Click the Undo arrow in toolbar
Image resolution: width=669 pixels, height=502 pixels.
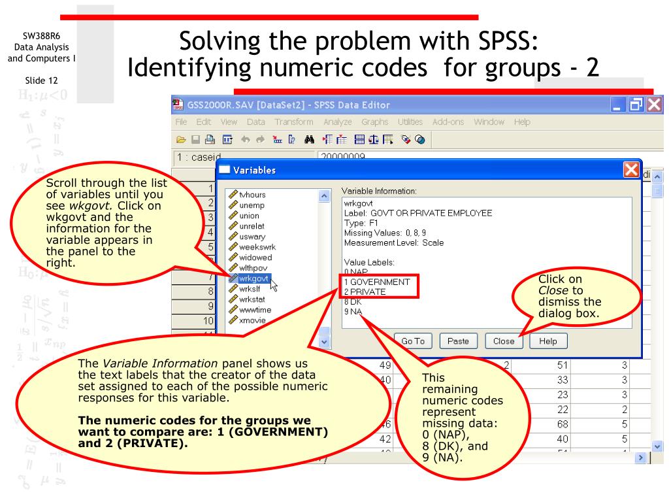point(246,140)
